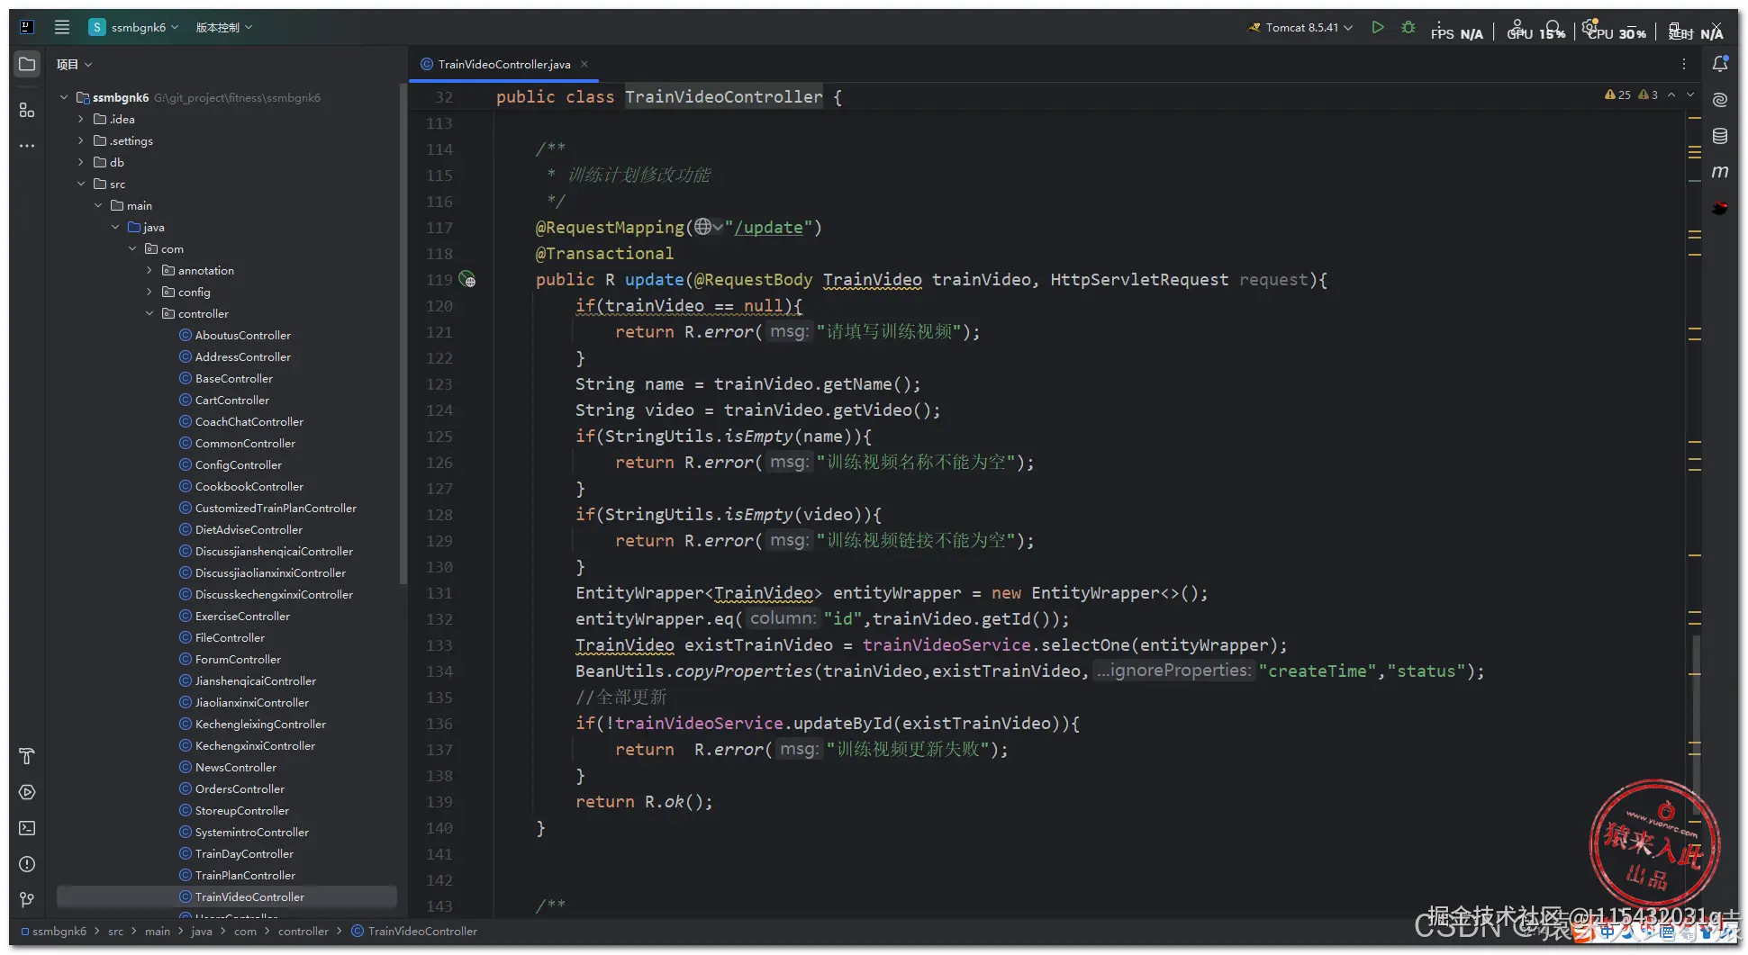Open the Database tool window
1748x955 pixels.
[x=1720, y=136]
